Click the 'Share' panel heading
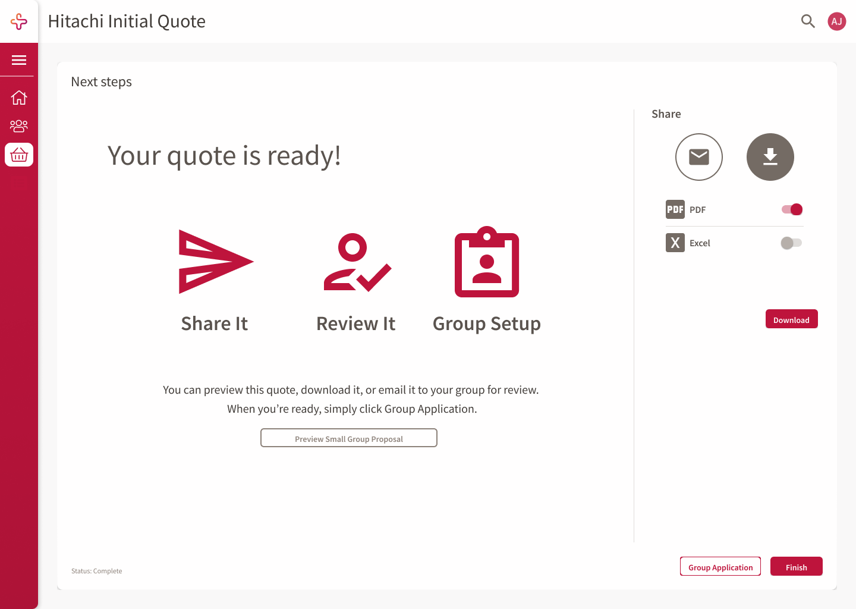 coord(666,114)
